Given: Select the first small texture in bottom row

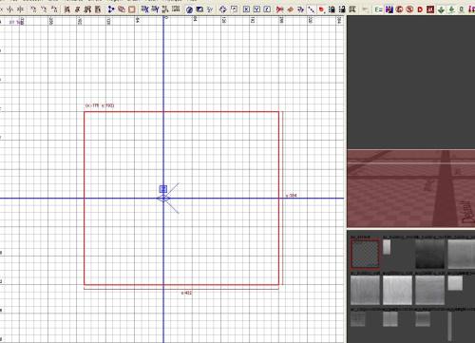Looking at the screenshot, I should click(358, 319).
